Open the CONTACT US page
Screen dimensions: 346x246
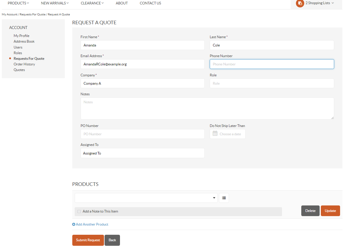[150, 3]
